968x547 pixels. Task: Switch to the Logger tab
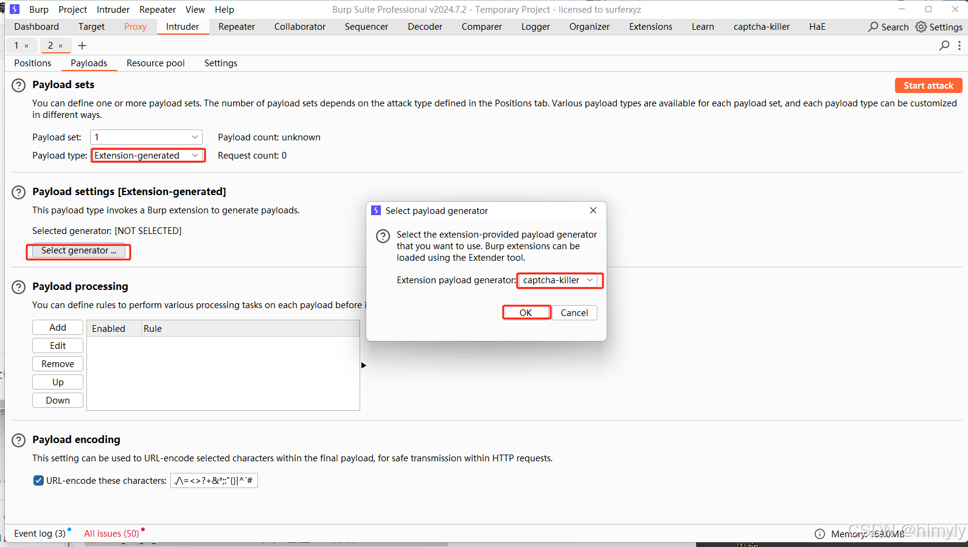535,27
